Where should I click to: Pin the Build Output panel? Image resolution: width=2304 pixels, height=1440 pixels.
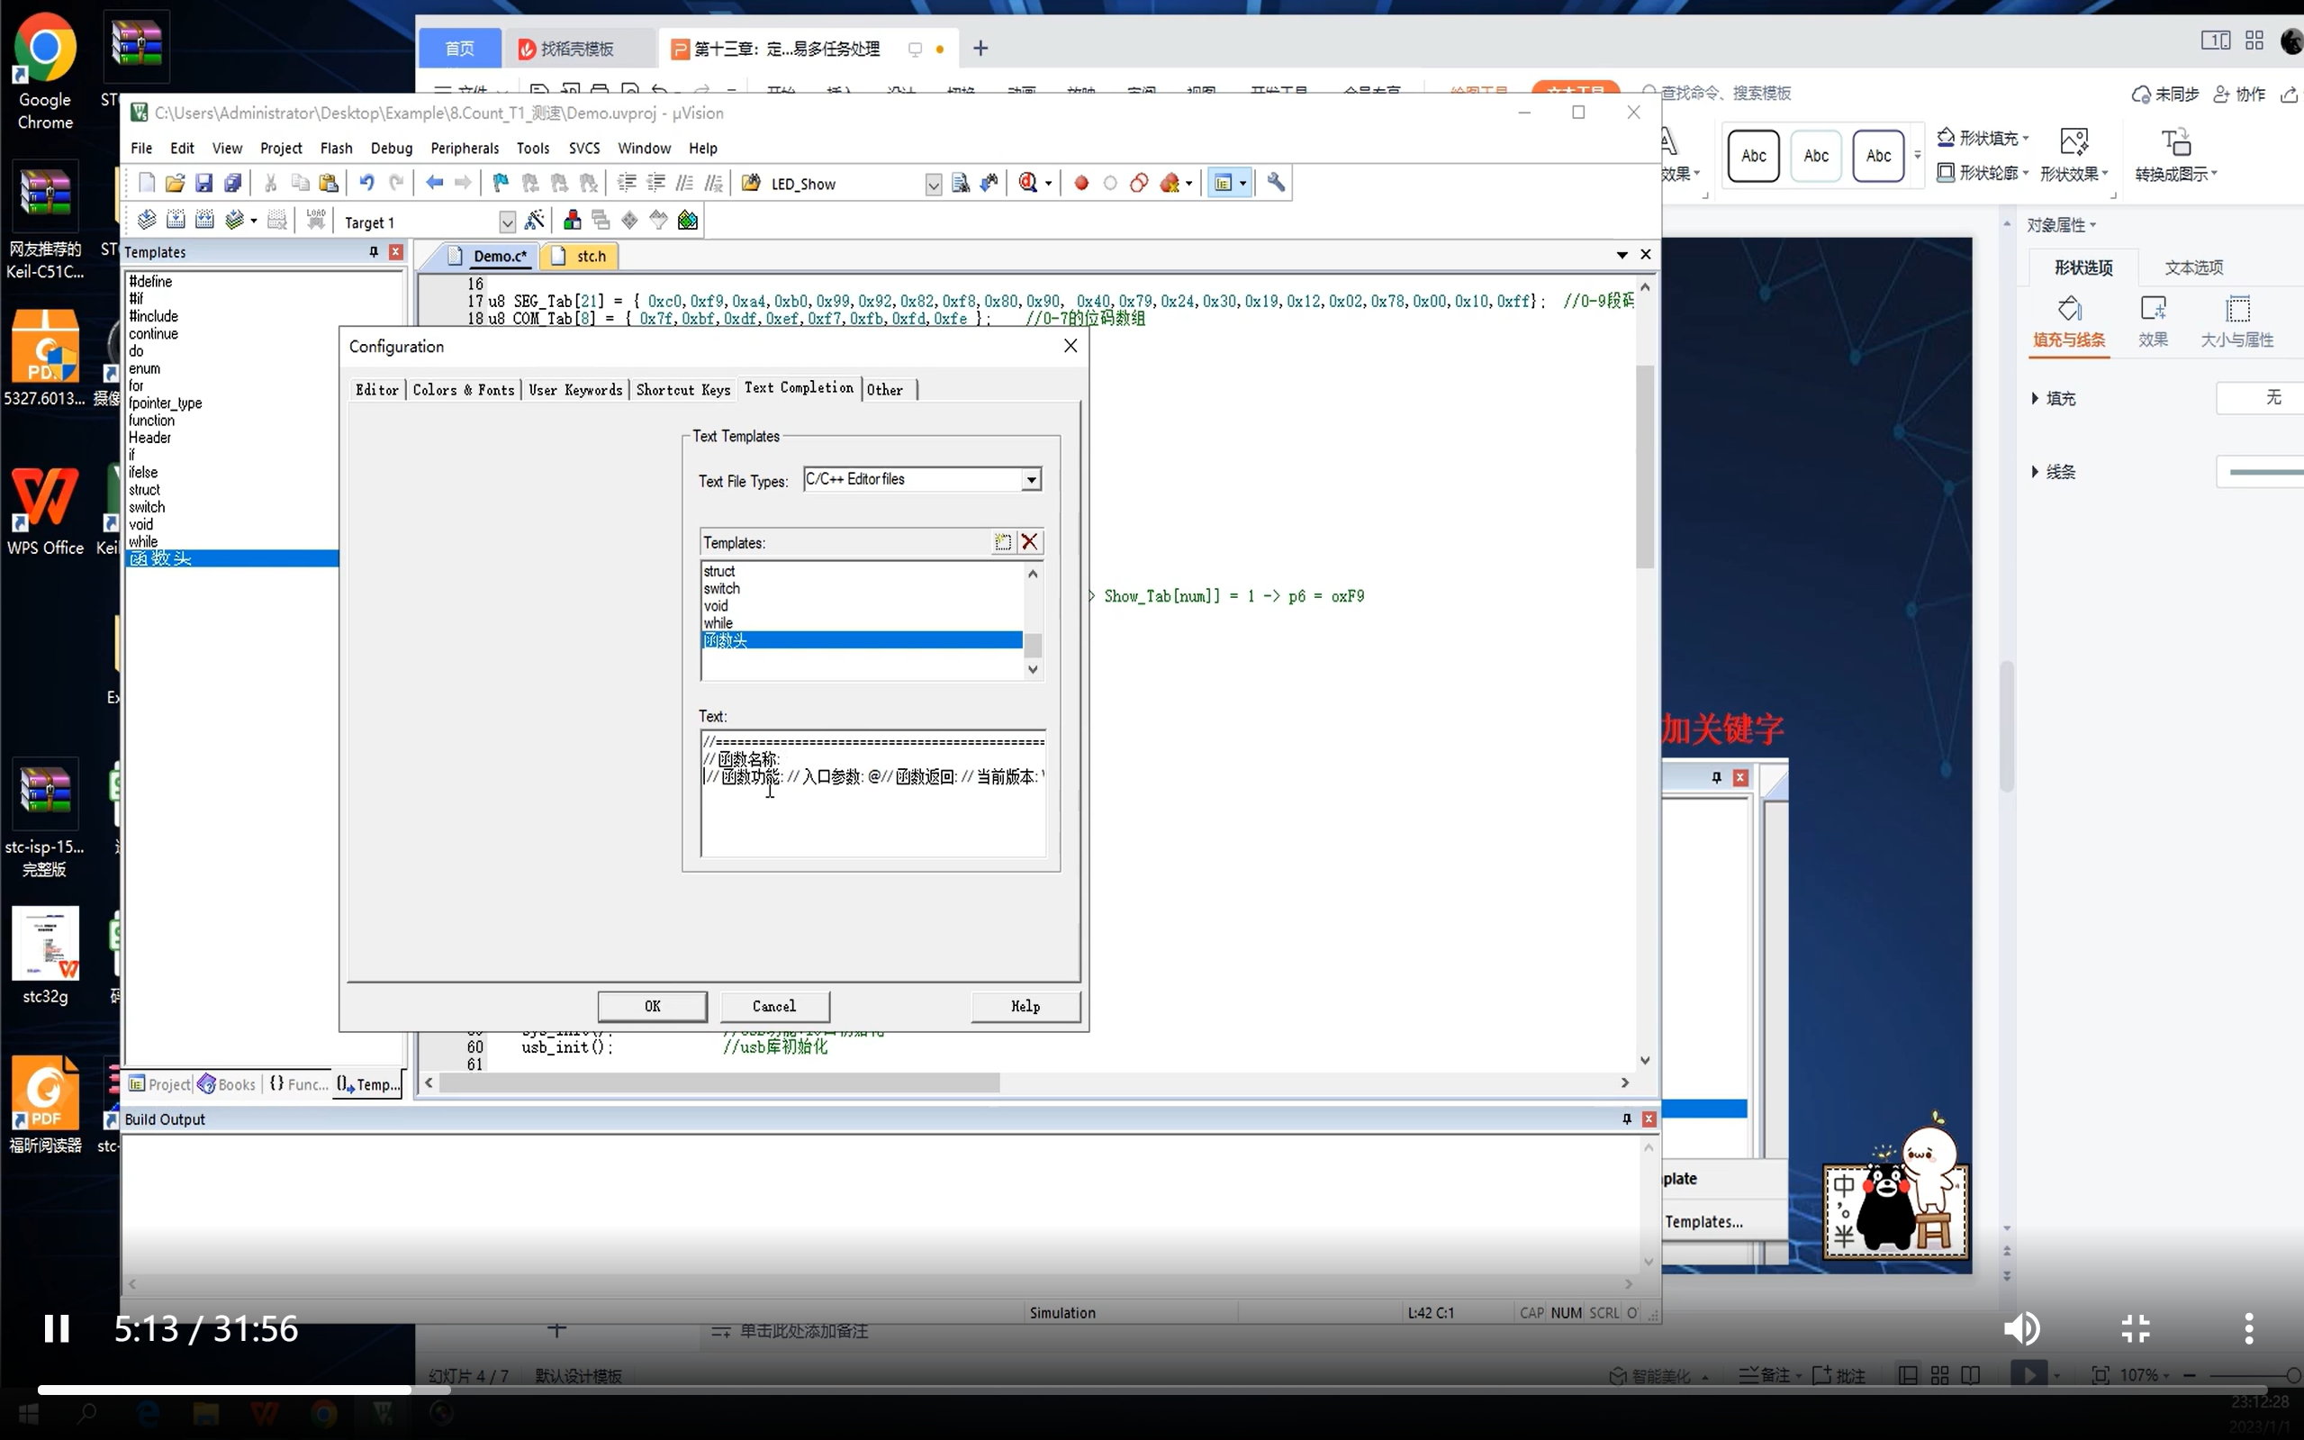pos(1626,1119)
